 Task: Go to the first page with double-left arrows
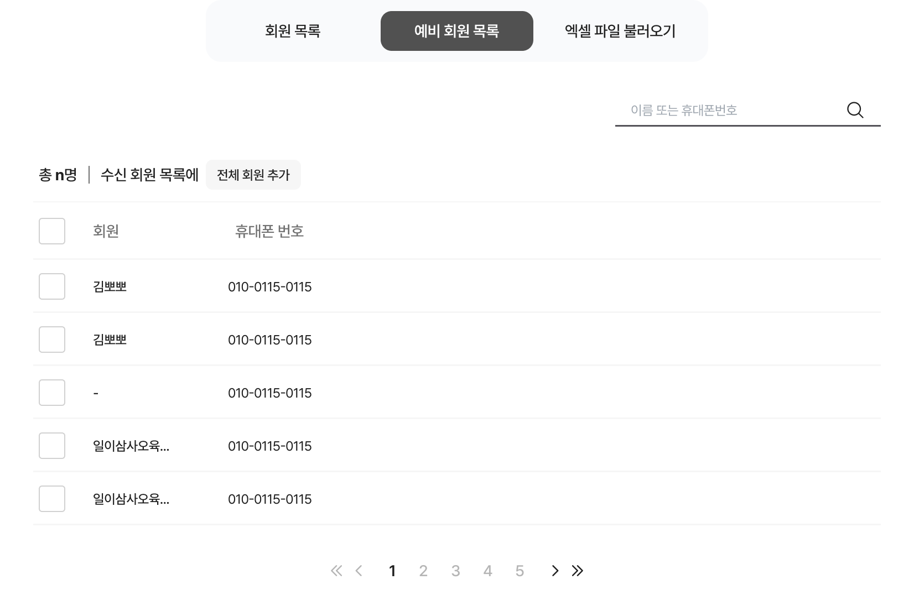(x=336, y=571)
